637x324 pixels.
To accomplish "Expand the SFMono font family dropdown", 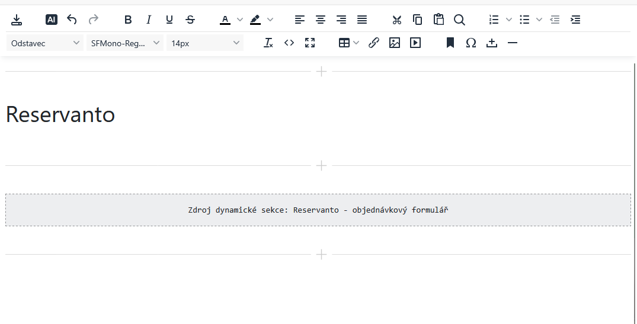I will click(125, 43).
